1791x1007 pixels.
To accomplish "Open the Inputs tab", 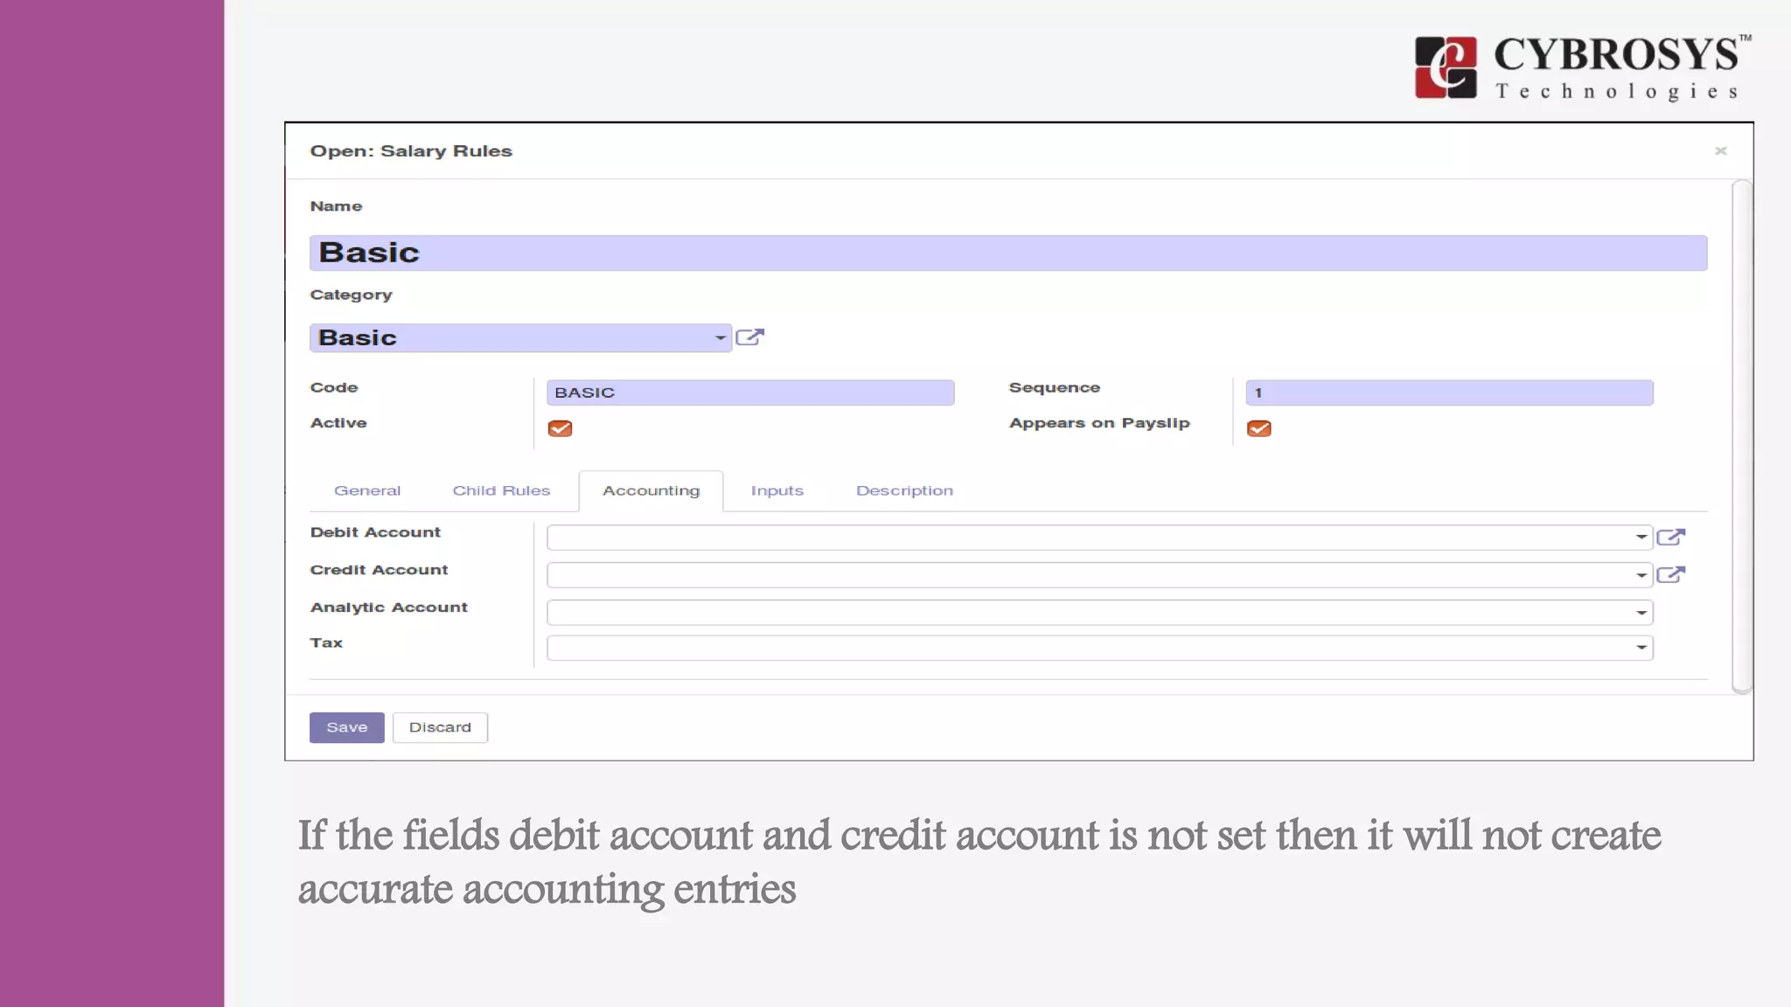I will point(777,491).
